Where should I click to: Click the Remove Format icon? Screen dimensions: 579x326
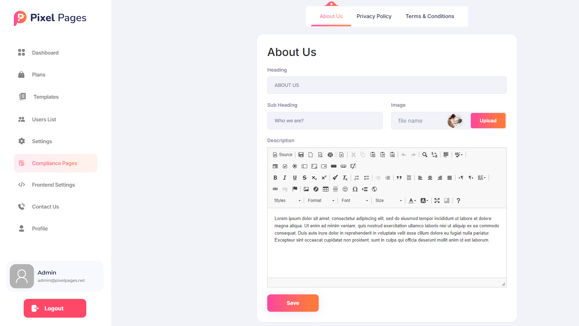345,178
